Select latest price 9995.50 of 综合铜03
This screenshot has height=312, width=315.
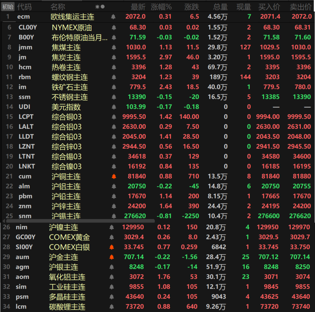[x=134, y=117]
